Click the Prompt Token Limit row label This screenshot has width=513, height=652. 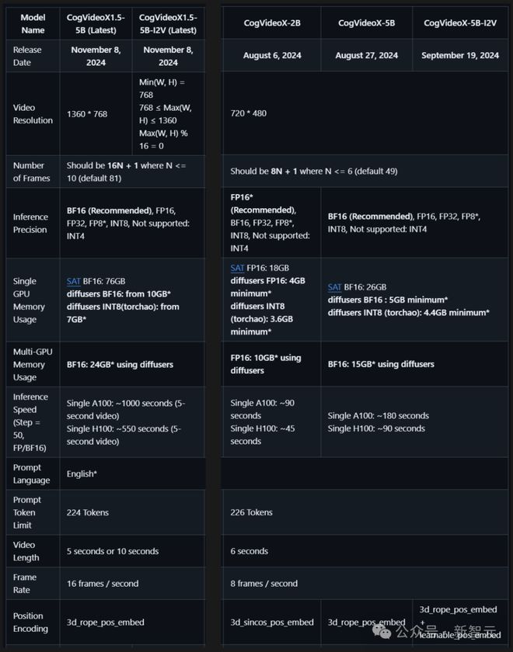point(28,512)
